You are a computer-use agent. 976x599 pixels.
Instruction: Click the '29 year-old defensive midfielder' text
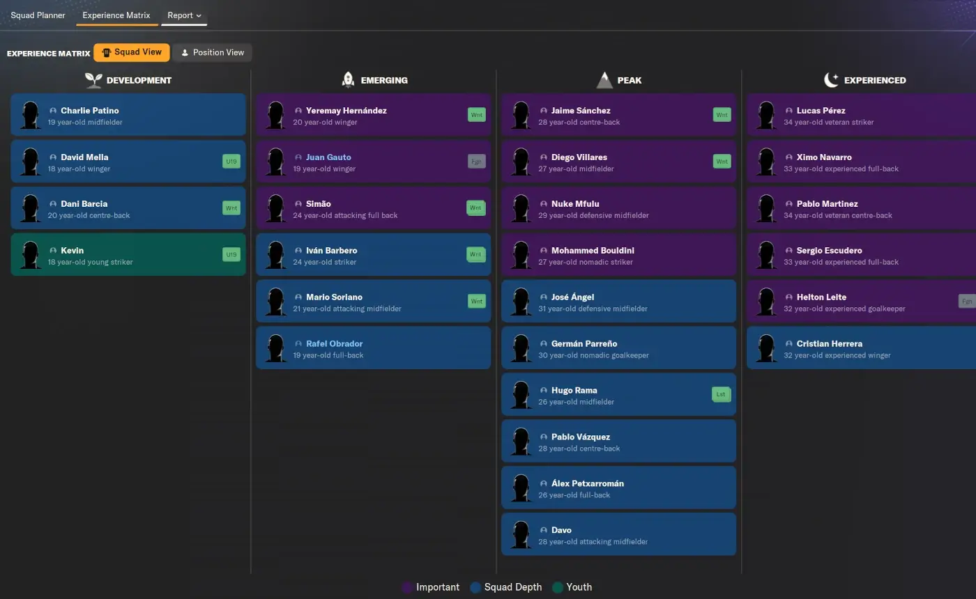click(593, 216)
